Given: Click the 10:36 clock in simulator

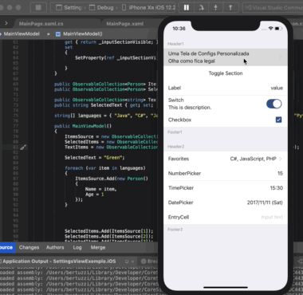Looking at the screenshot, I should pyautogui.click(x=179, y=29).
